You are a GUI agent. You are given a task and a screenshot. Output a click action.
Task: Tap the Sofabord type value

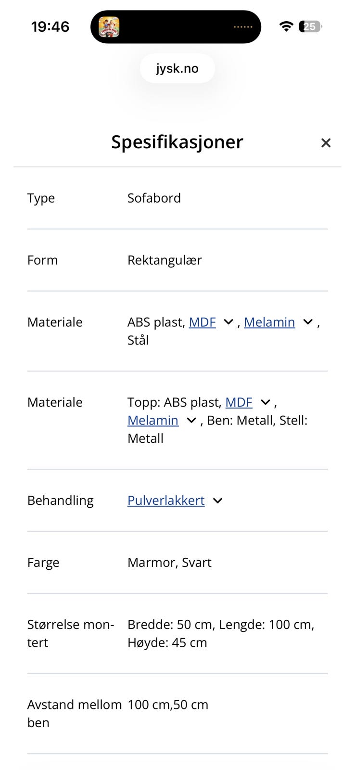point(154,198)
